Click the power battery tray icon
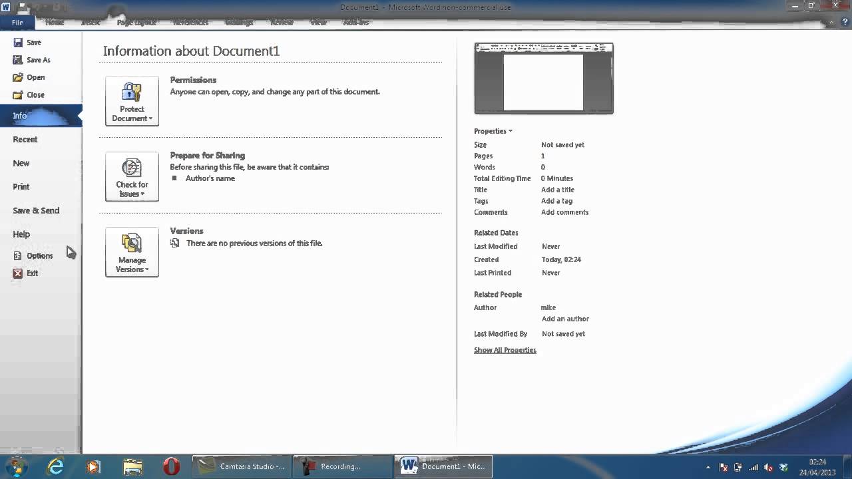The image size is (852, 479). 738,467
